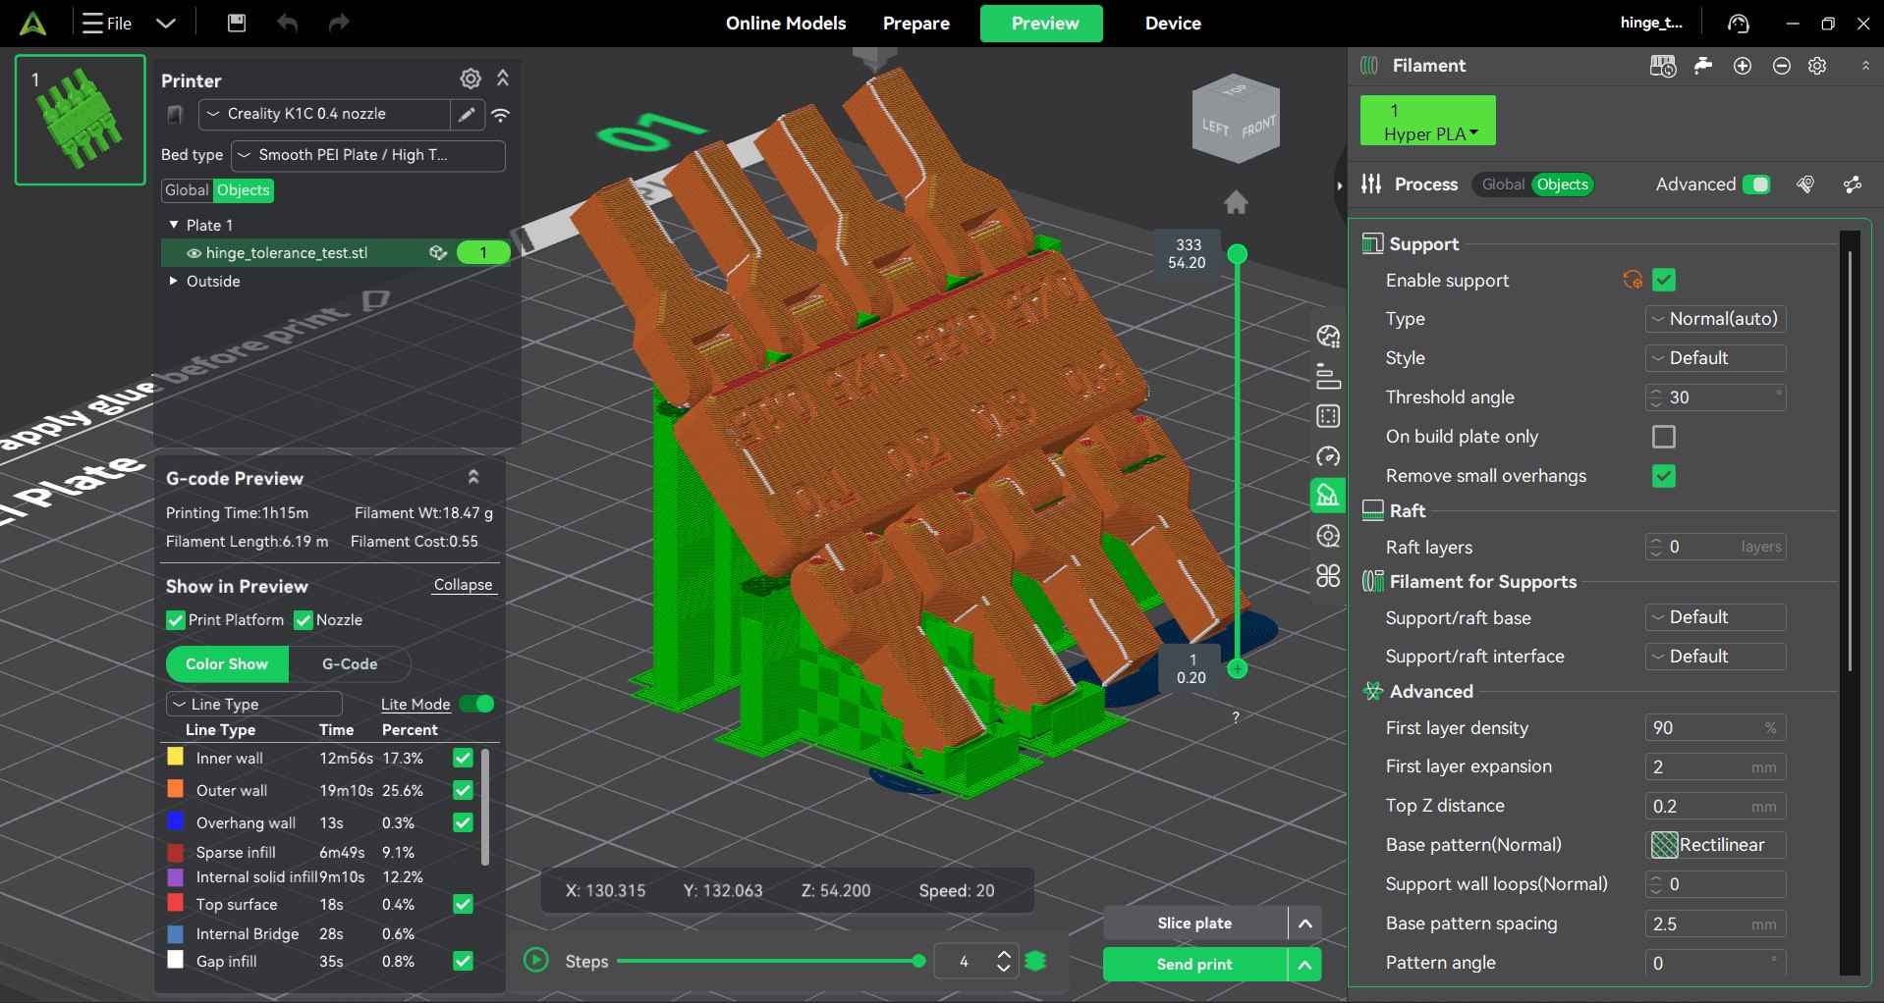The width and height of the screenshot is (1884, 1003).
Task: Open Filament settings gear
Action: 1817,66
